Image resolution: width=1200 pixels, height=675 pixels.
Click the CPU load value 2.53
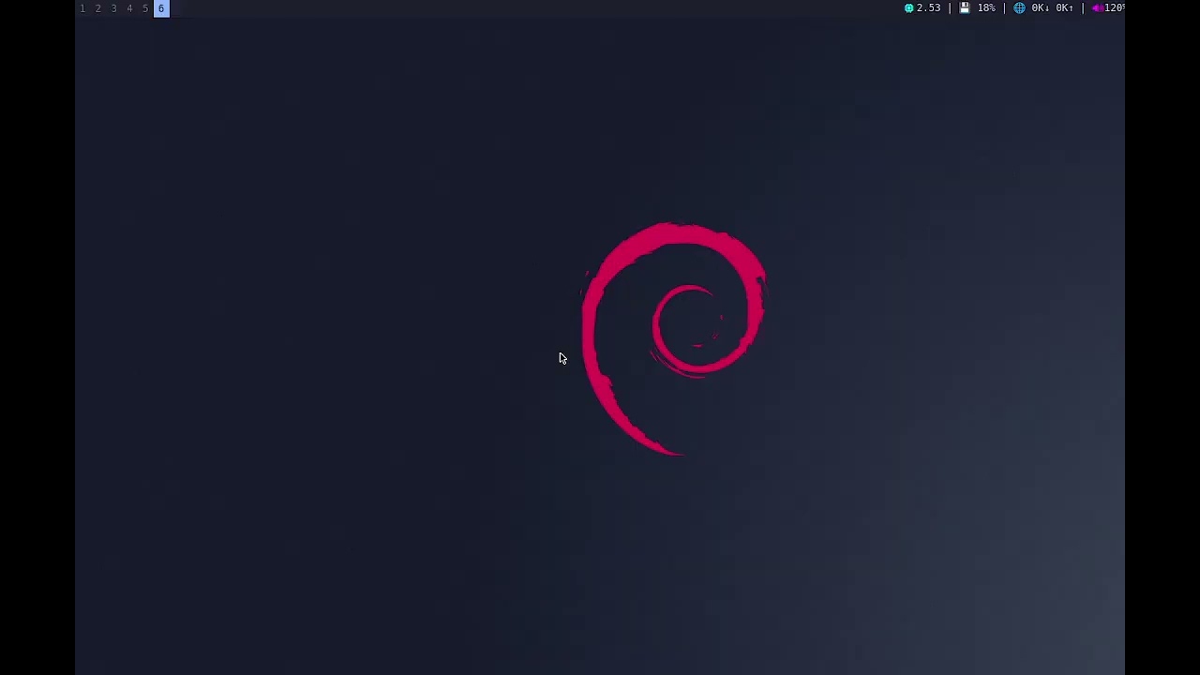[929, 8]
